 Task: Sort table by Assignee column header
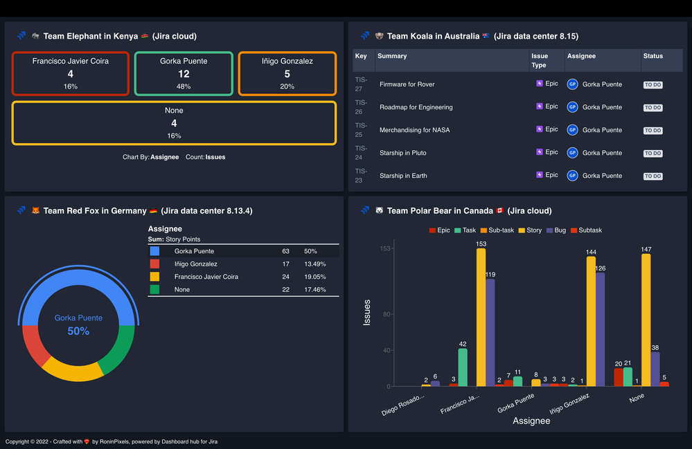pos(603,60)
